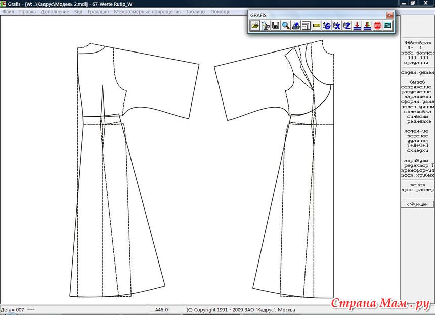Click the floppy disk save icon
The width and height of the screenshot is (435, 315).
276,26
